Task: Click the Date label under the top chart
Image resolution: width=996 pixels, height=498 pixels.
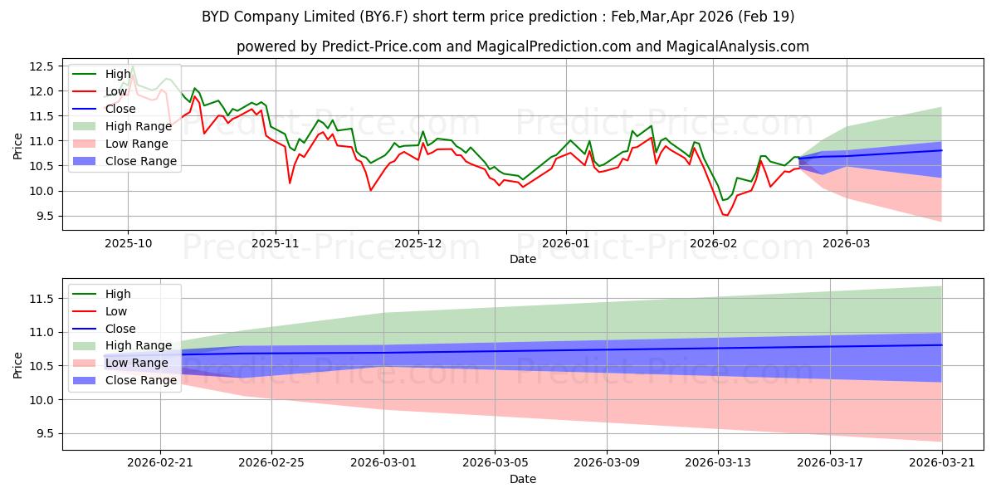Action: pyautogui.click(x=523, y=259)
